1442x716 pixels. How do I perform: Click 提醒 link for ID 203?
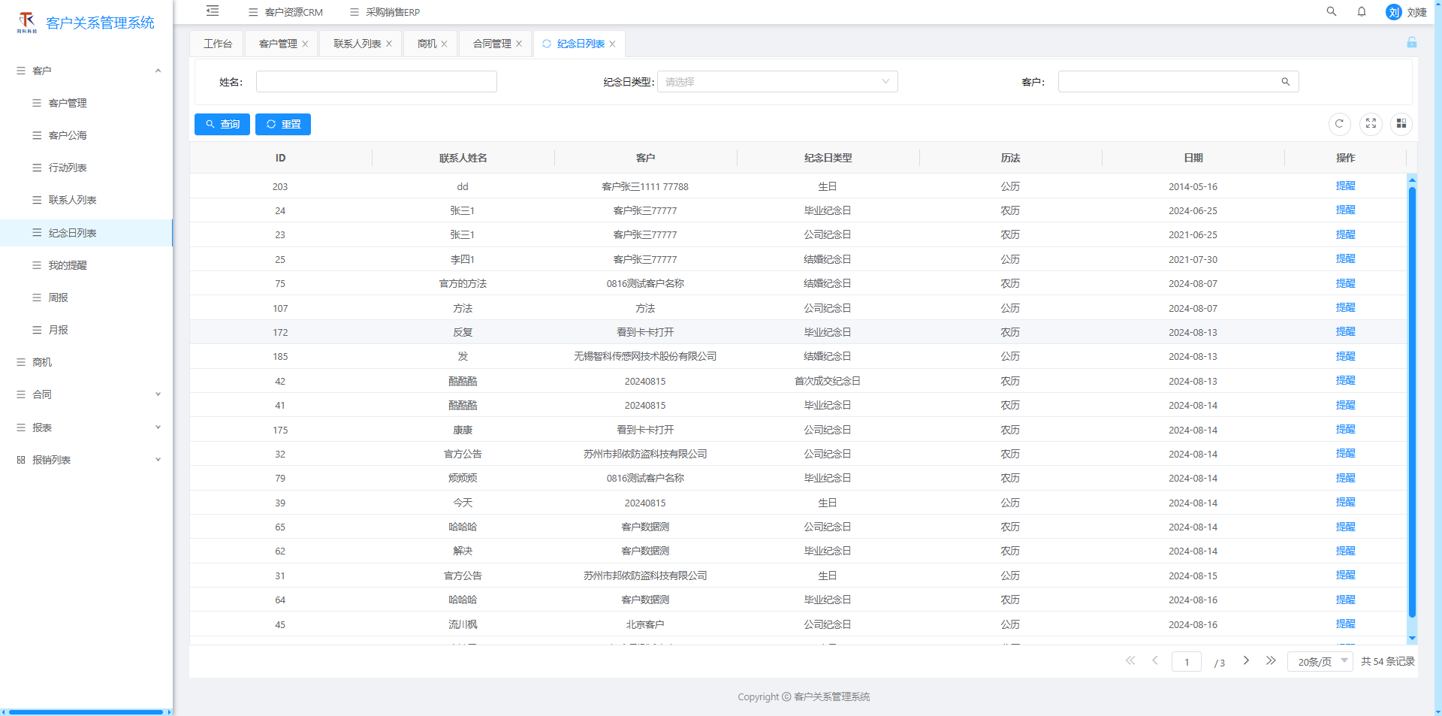click(1345, 186)
